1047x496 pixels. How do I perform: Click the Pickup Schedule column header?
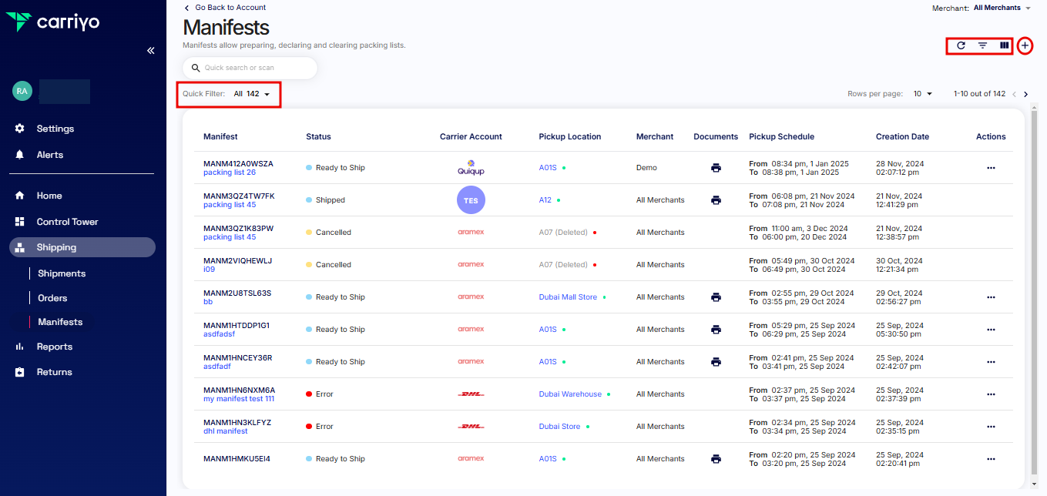(x=781, y=136)
